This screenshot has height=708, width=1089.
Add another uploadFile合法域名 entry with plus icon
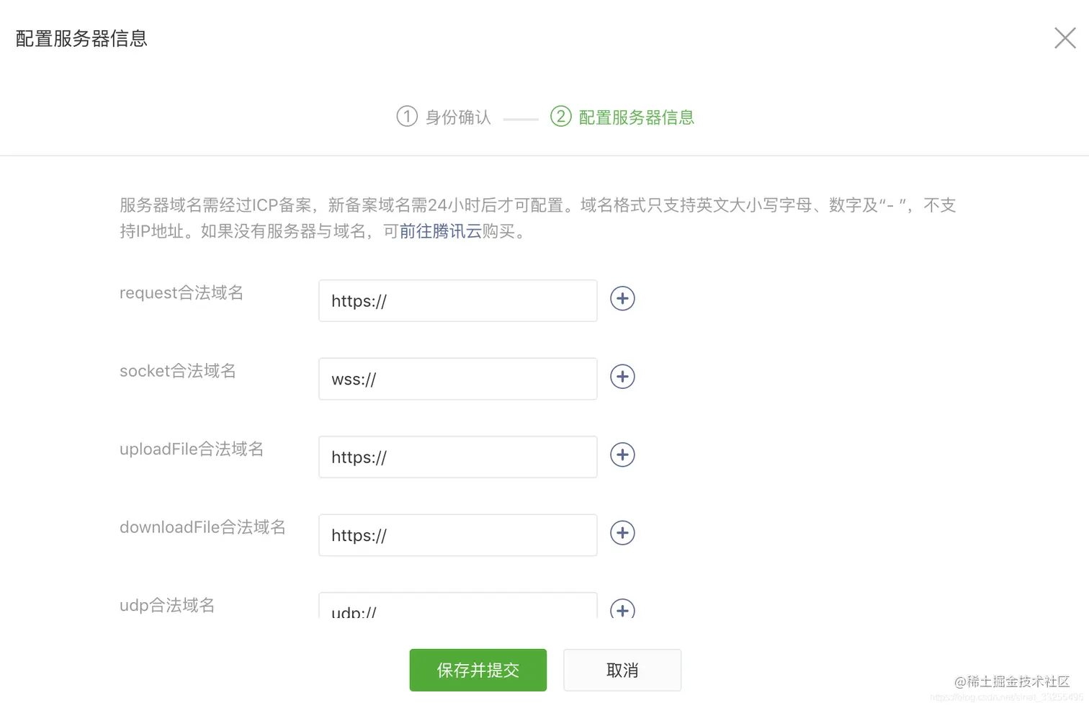point(622,454)
